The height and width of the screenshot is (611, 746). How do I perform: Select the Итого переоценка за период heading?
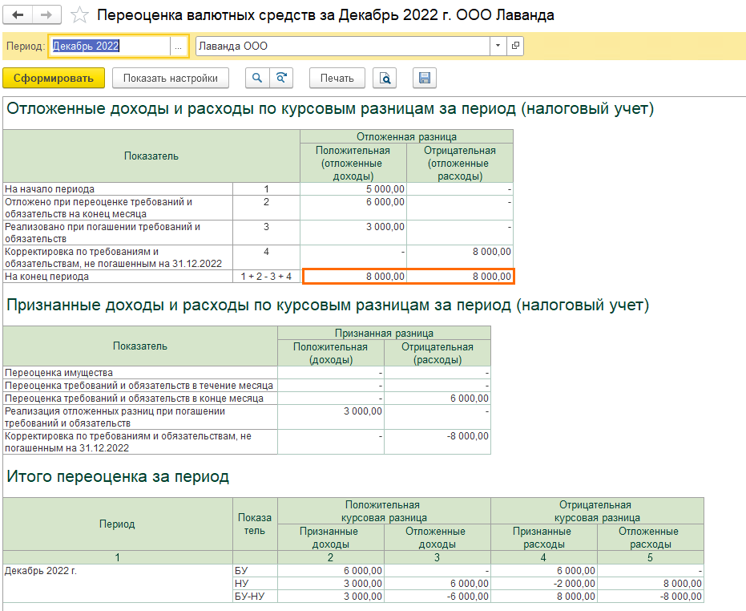tap(118, 476)
